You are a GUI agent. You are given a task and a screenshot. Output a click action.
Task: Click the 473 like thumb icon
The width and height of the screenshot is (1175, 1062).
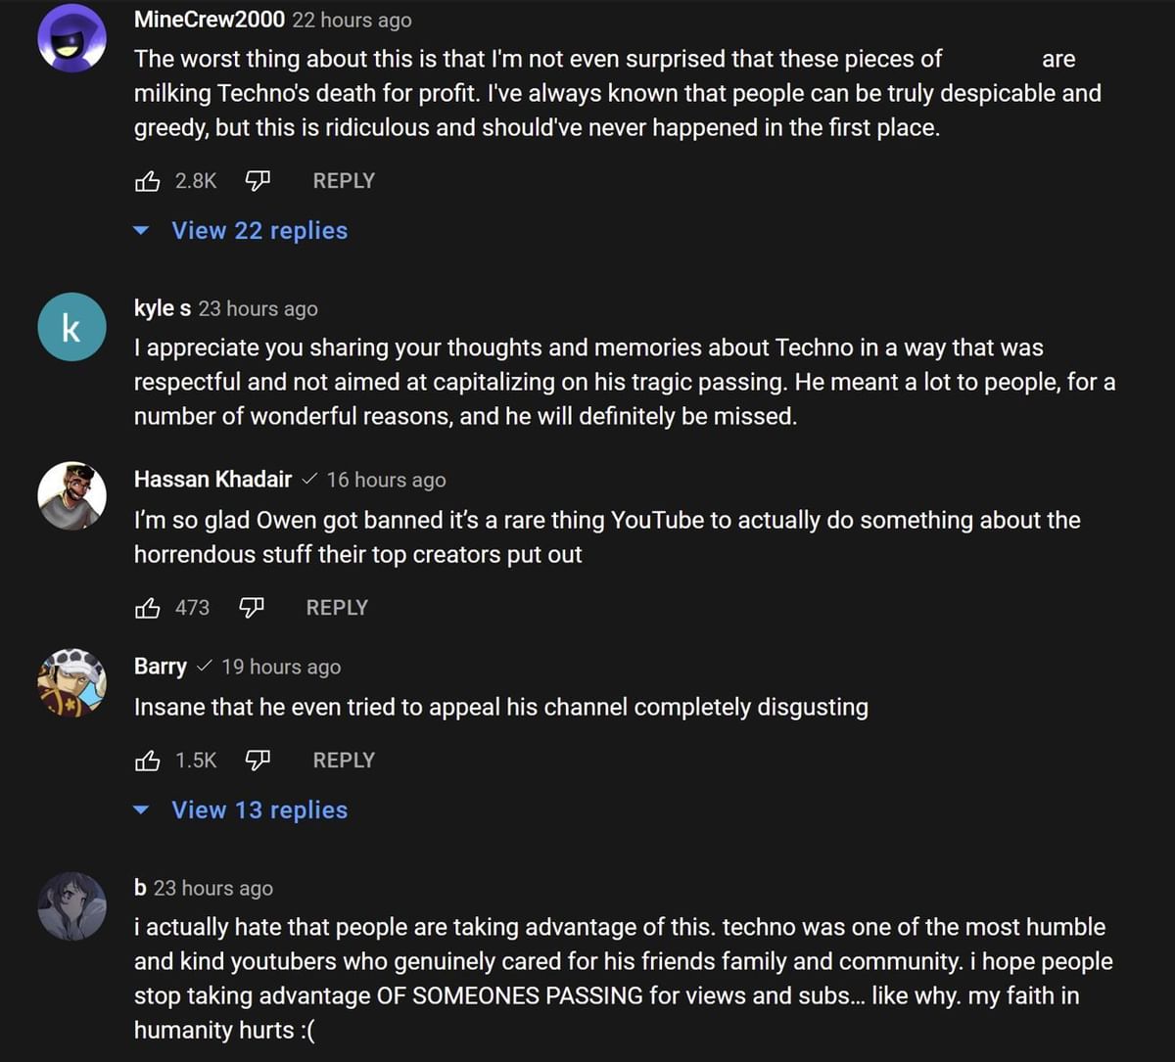click(x=148, y=607)
